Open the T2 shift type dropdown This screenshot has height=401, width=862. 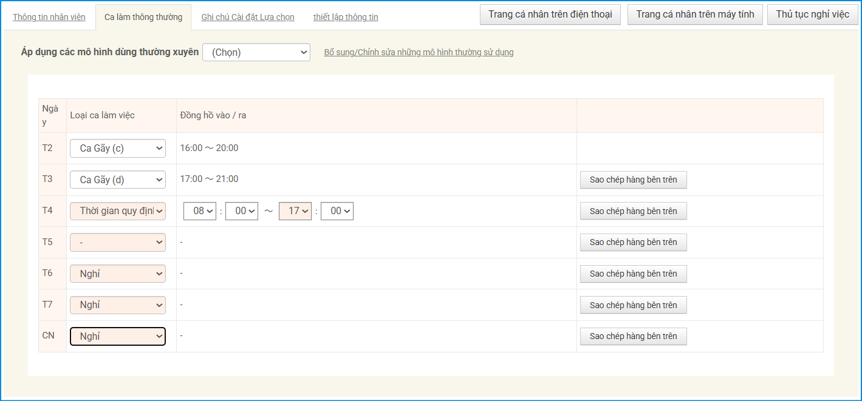coord(118,148)
